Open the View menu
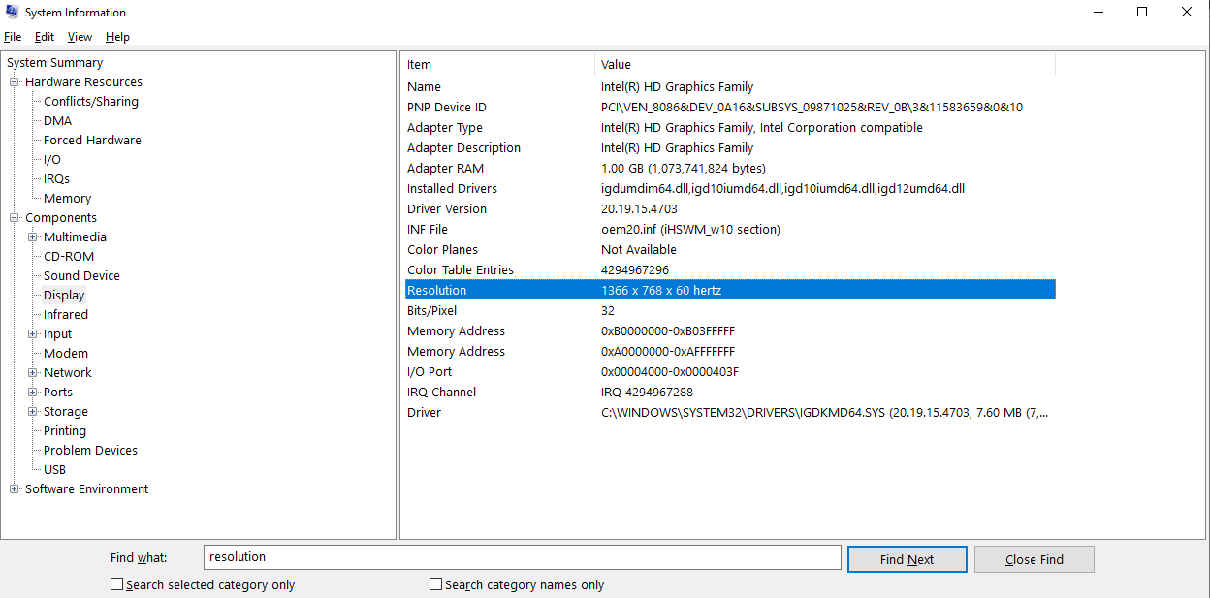The image size is (1210, 598). tap(80, 37)
